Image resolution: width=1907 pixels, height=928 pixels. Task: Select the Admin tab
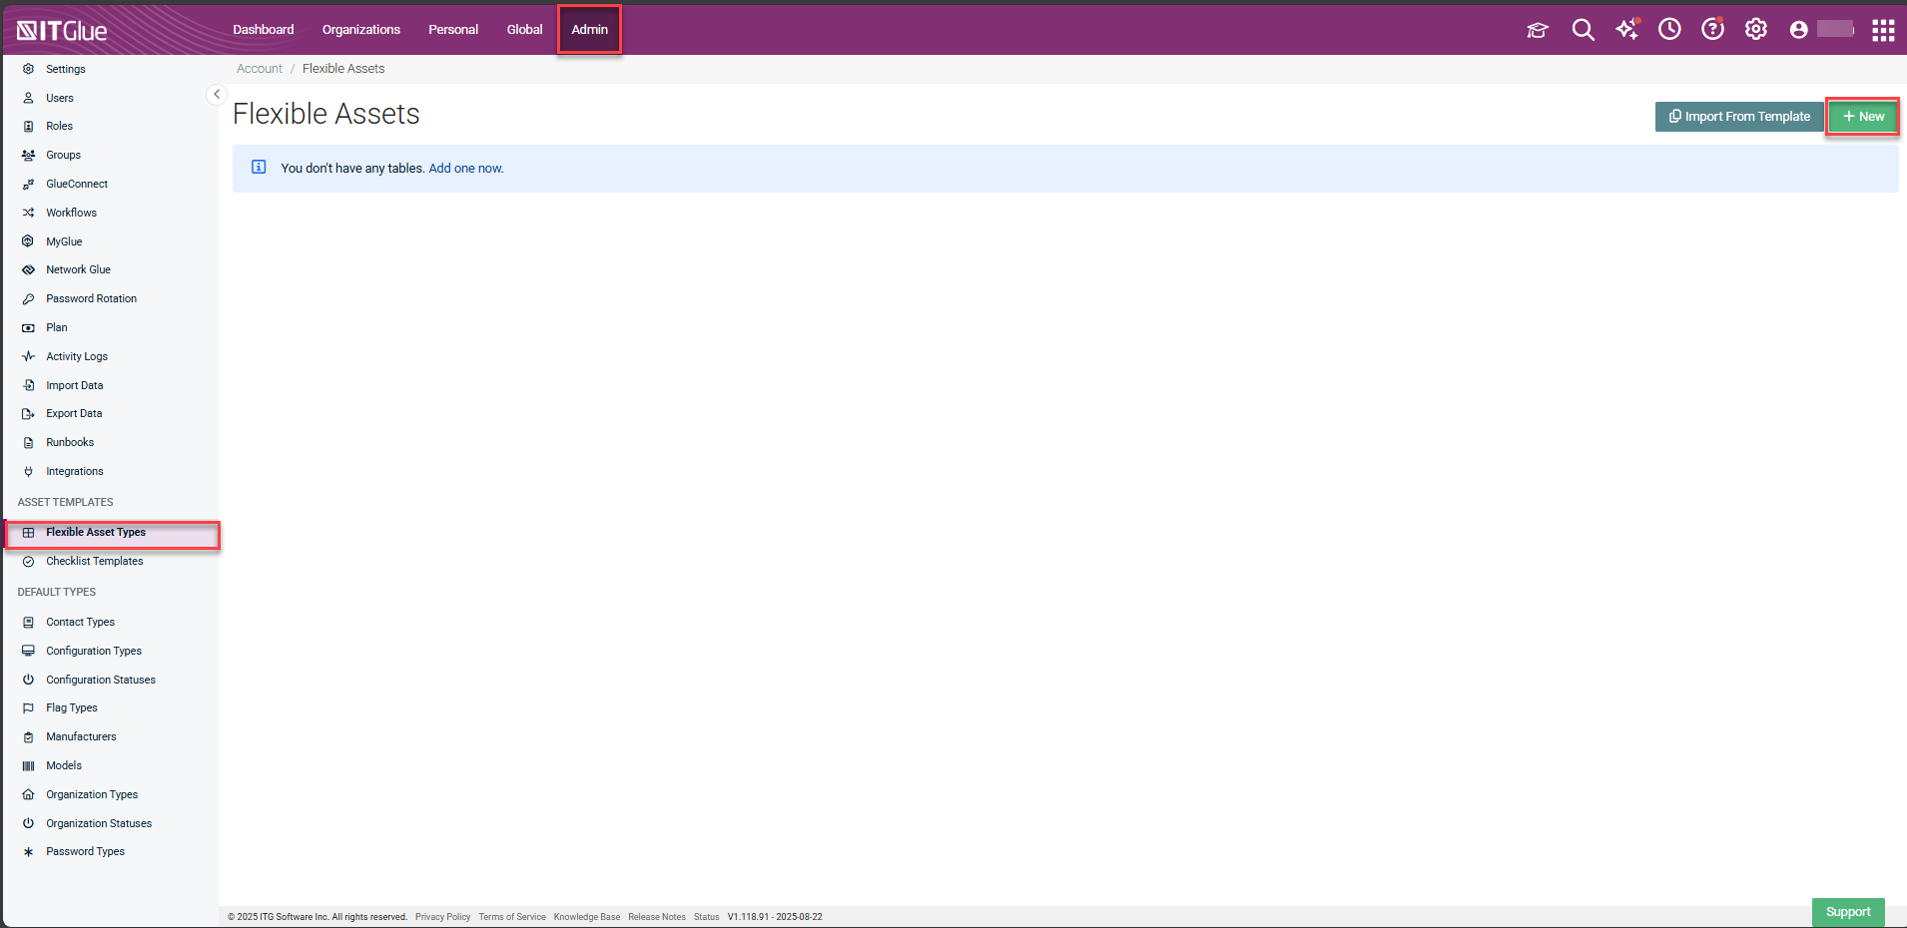589,29
